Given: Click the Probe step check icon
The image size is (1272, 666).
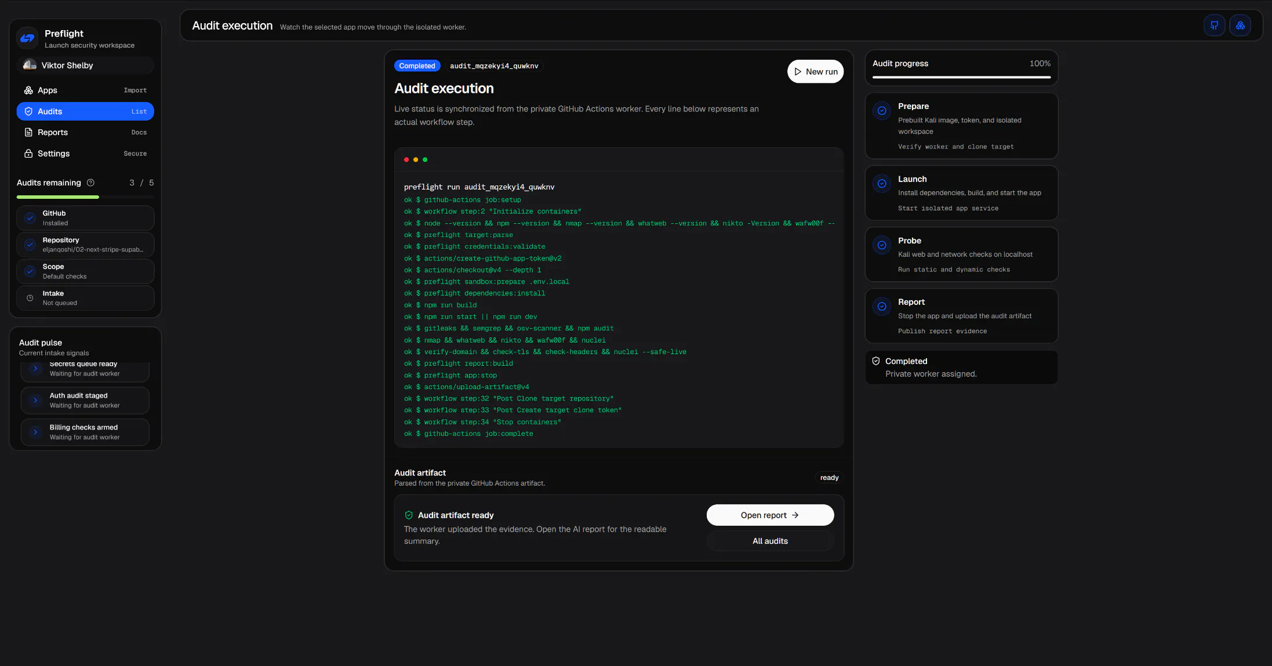Looking at the screenshot, I should click(x=882, y=245).
